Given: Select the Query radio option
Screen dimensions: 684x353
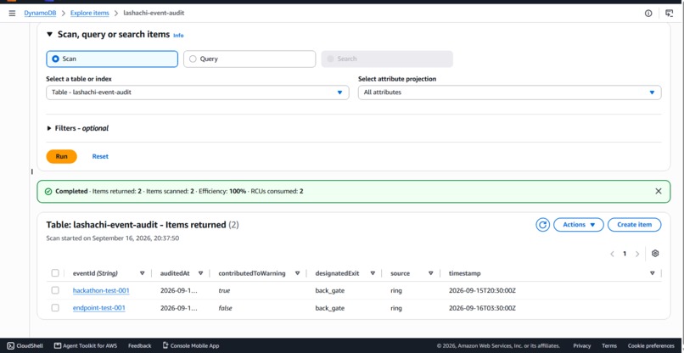Looking at the screenshot, I should (x=249, y=59).
